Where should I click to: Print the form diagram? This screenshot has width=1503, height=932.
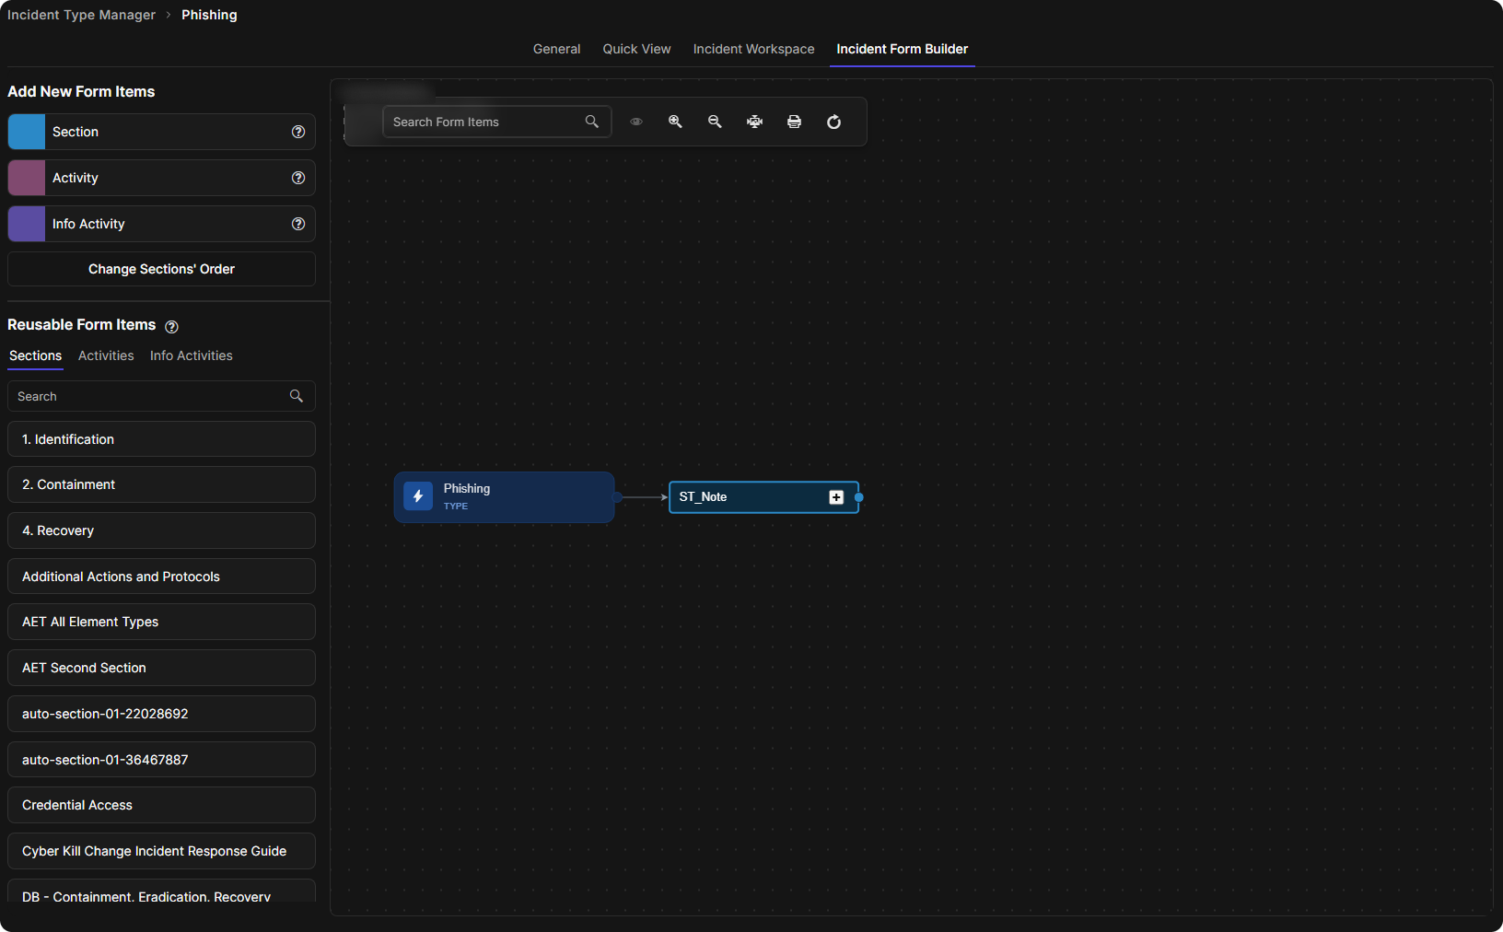[794, 122]
